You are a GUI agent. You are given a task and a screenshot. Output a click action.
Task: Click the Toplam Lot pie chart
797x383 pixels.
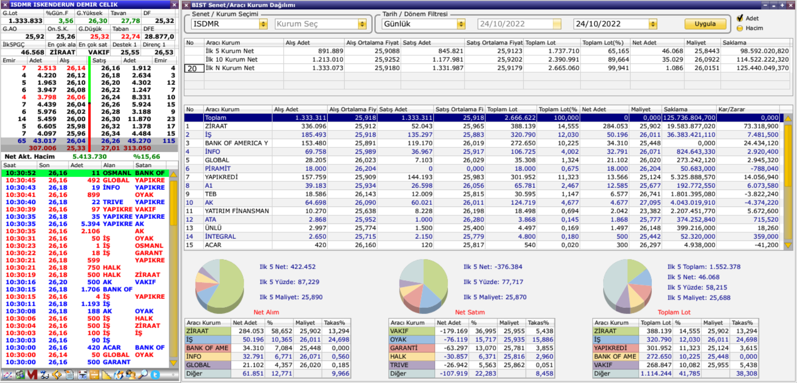tap(627, 287)
